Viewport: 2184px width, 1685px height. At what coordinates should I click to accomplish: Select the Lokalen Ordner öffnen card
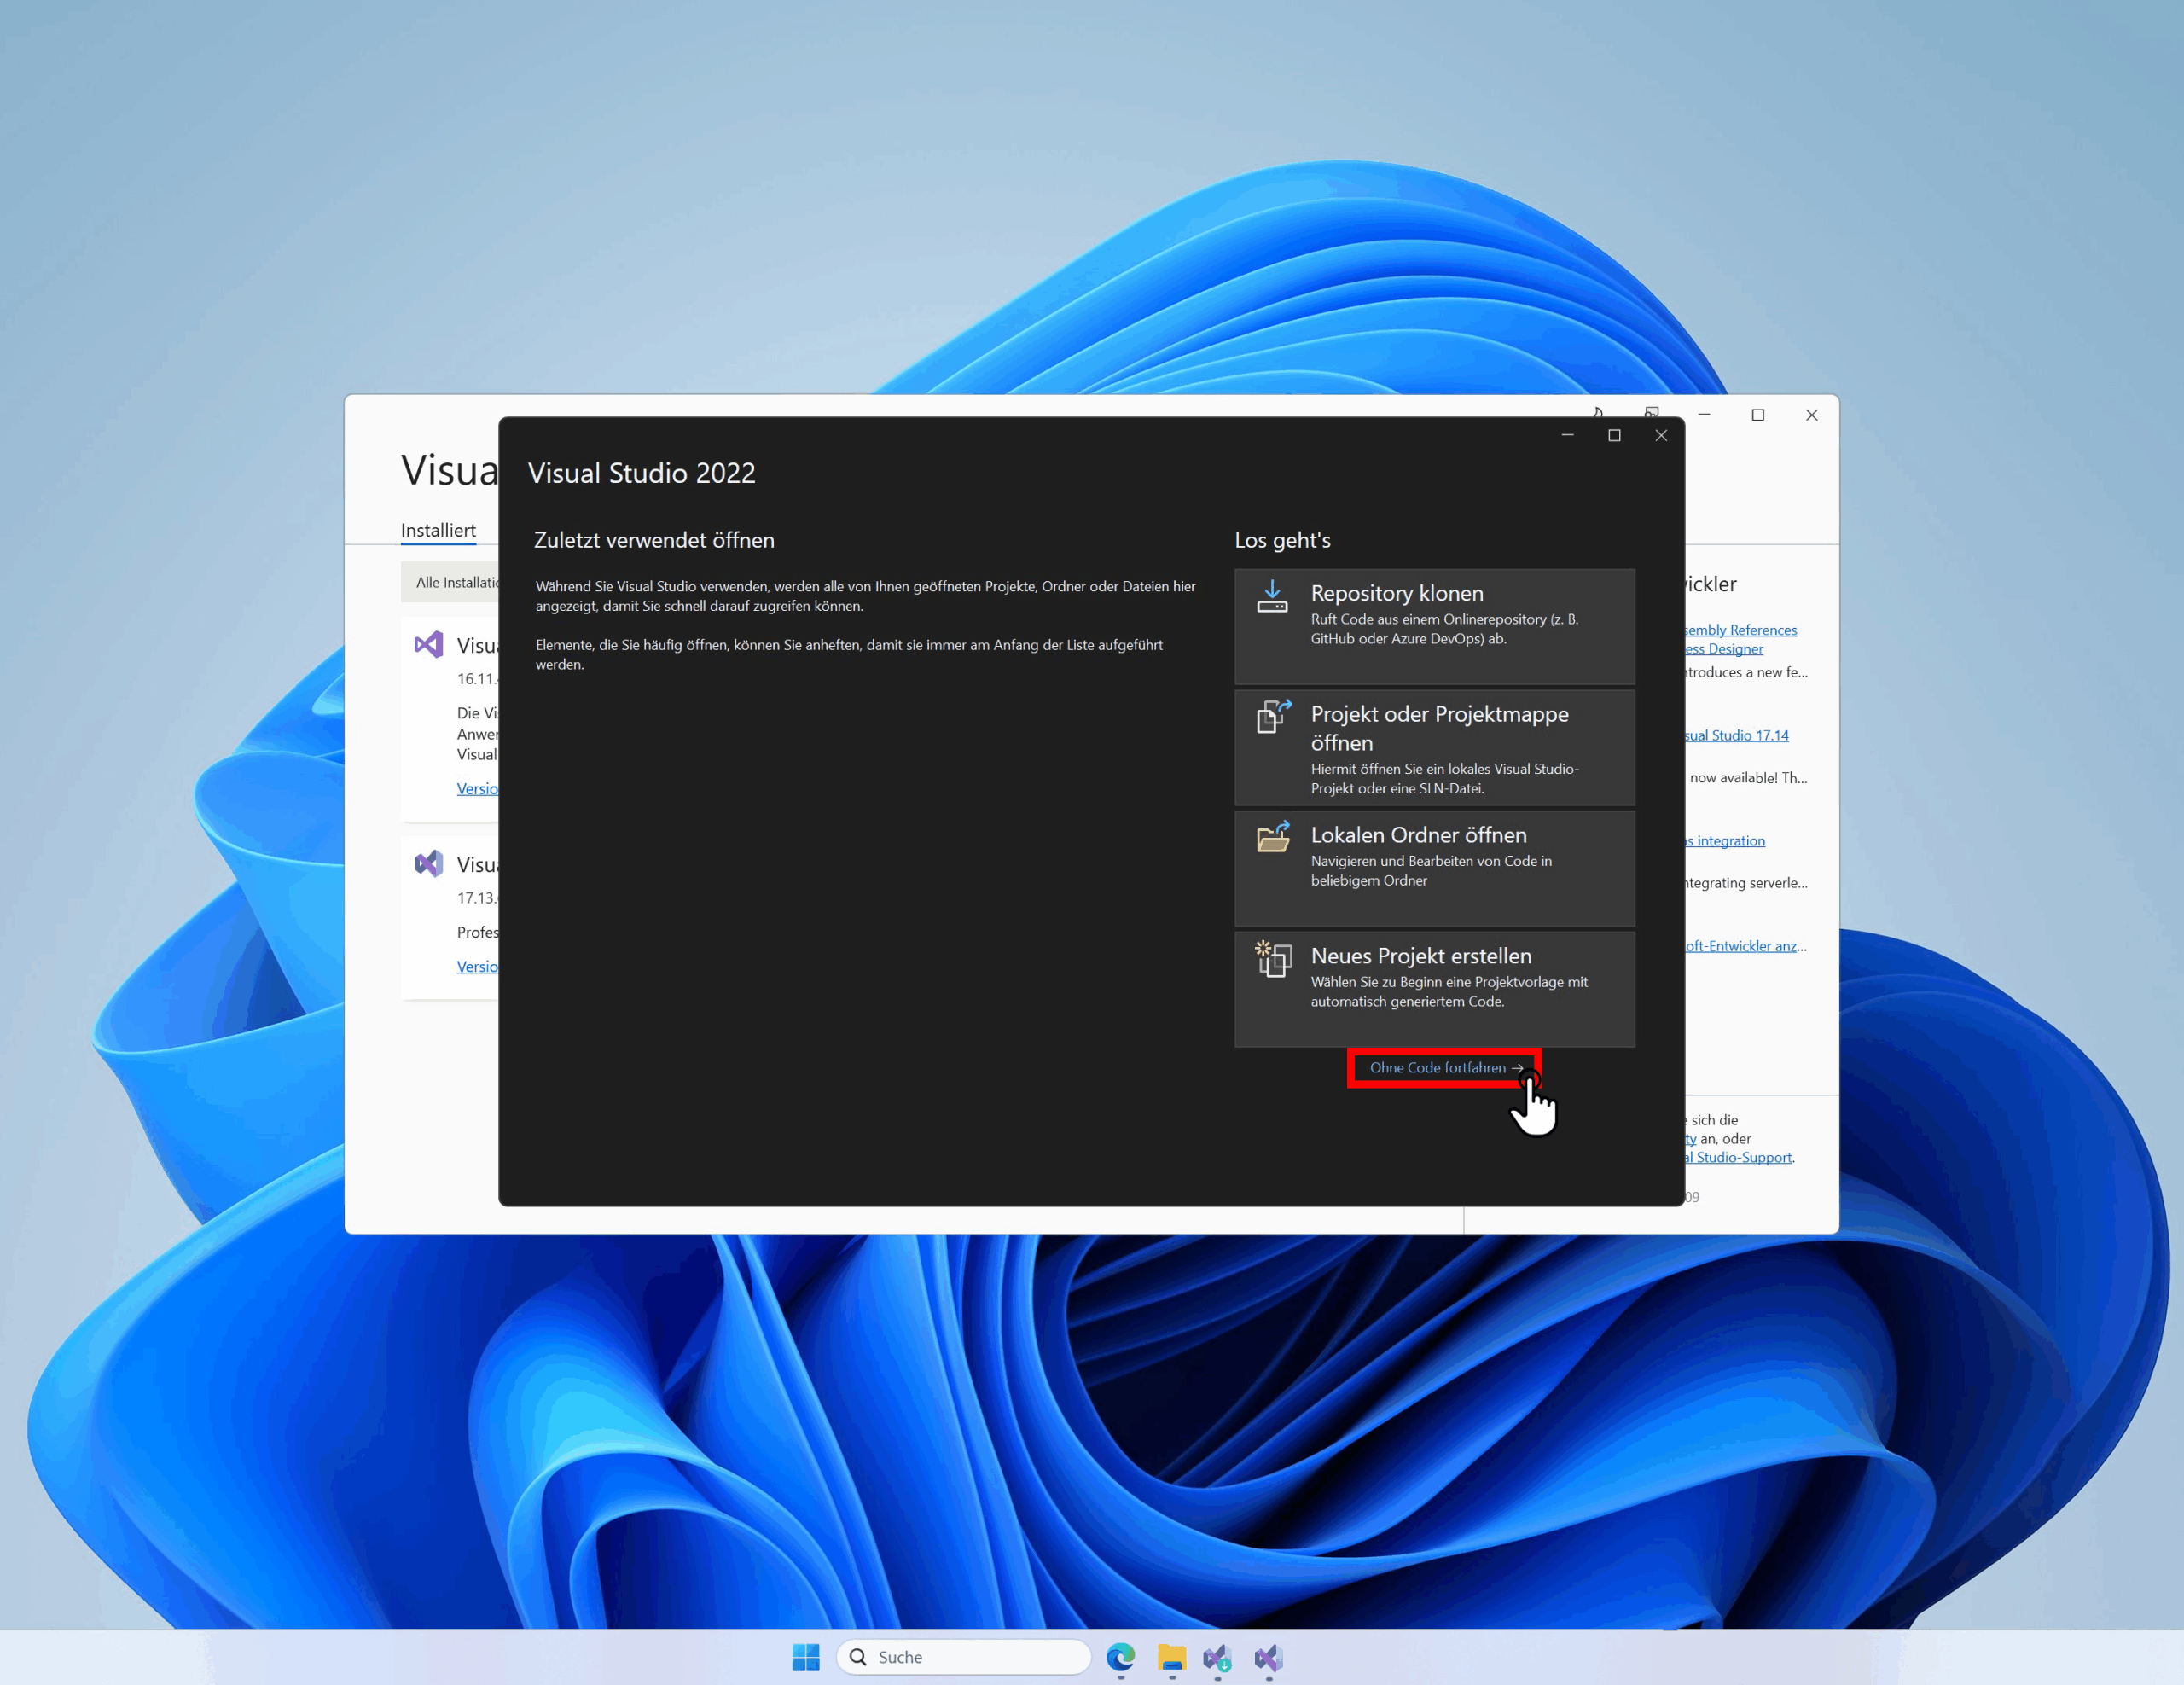(x=1434, y=868)
